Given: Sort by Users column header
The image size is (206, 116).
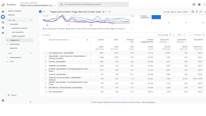Looking at the screenshot, I should click(x=116, y=40).
